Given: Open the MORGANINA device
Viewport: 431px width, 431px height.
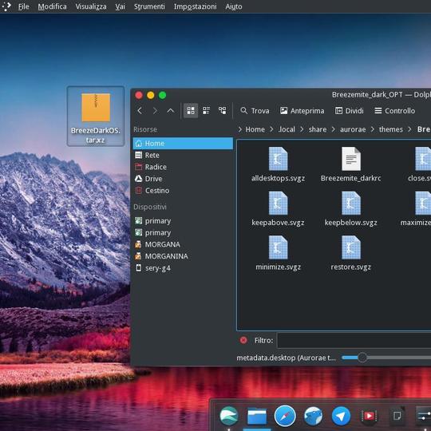Looking at the screenshot, I should (x=183, y=256).
